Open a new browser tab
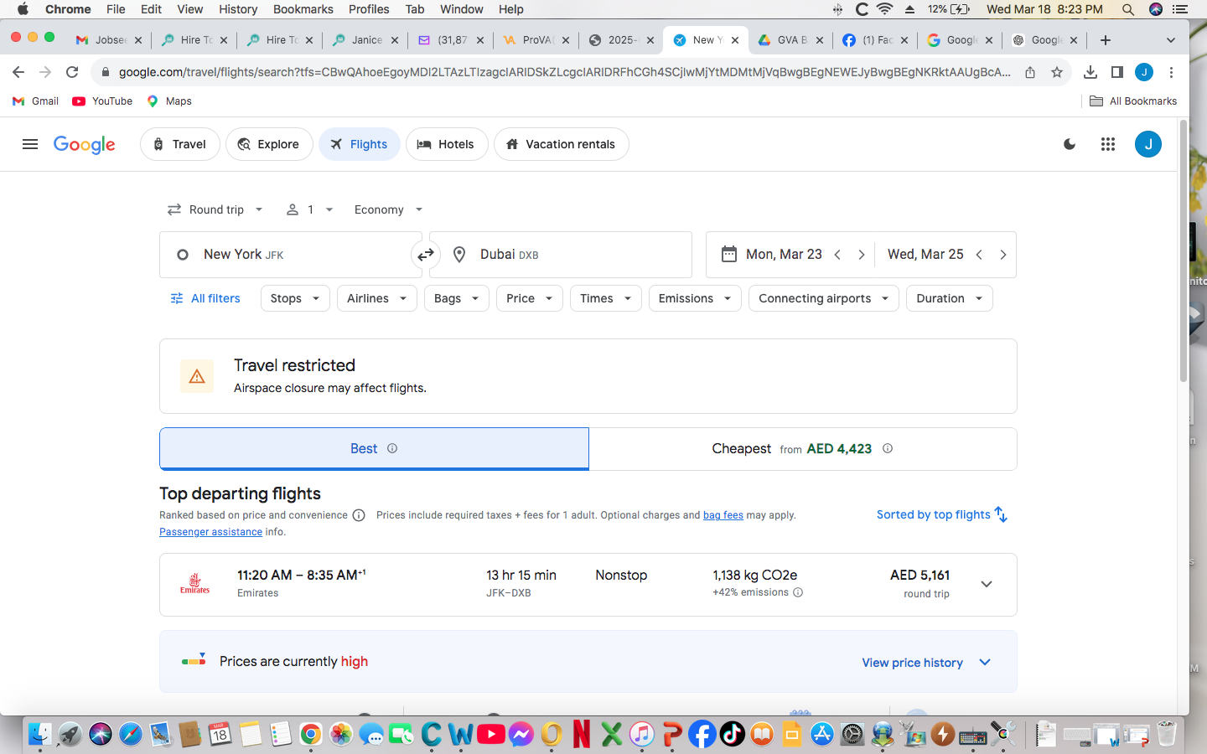 [1106, 39]
